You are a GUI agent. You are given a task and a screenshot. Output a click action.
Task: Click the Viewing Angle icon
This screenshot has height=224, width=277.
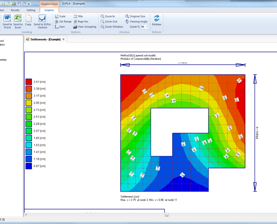point(128,21)
